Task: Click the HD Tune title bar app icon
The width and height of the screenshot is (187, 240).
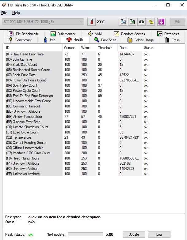Action: click(4, 5)
